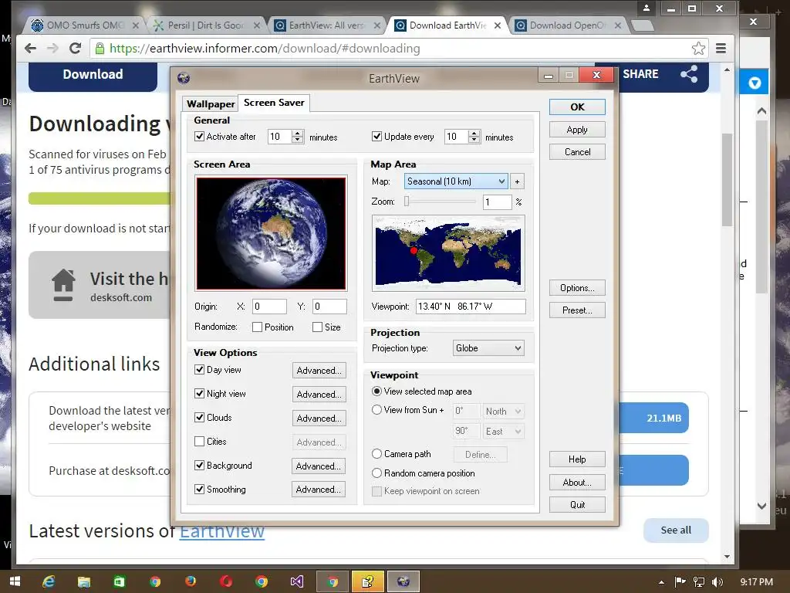Screen dimensions: 790x593
Task: Open Windows Start button
Action: (x=15, y=581)
